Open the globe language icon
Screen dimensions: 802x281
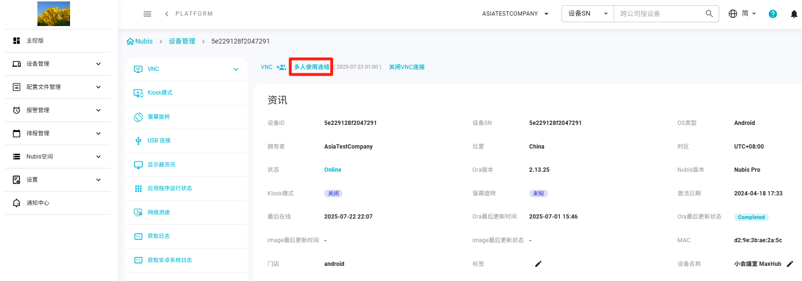click(733, 14)
